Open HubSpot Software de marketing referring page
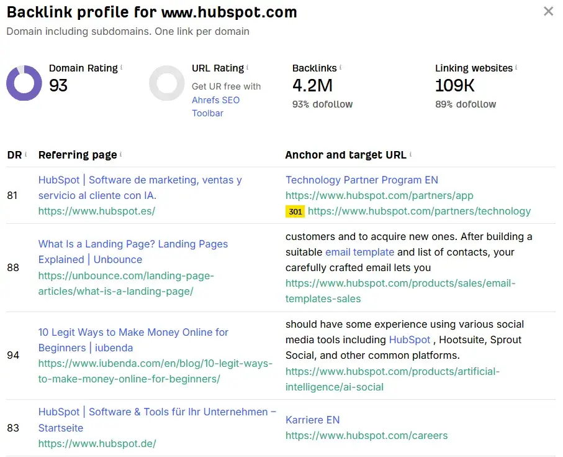The image size is (563, 457). pos(140,187)
